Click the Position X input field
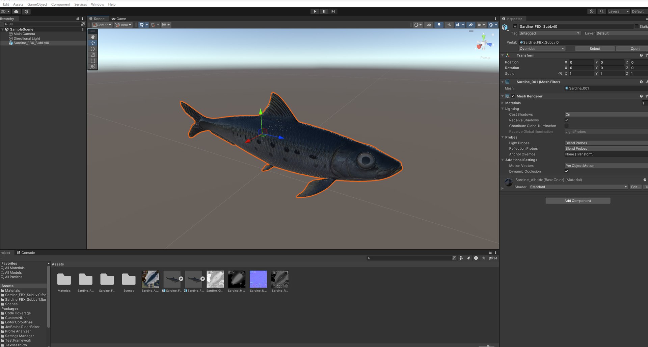Image resolution: width=648 pixels, height=347 pixels. click(582, 62)
